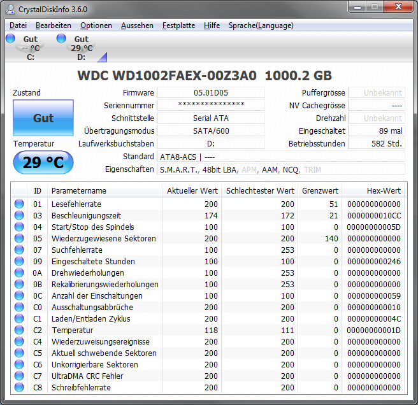The height and width of the screenshot is (405, 418).
Task: Click the Parametername column header
Action: (104, 191)
